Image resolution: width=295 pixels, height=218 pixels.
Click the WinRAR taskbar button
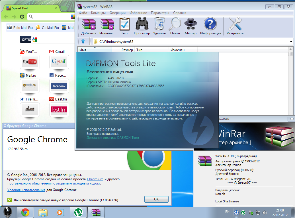(96, 212)
